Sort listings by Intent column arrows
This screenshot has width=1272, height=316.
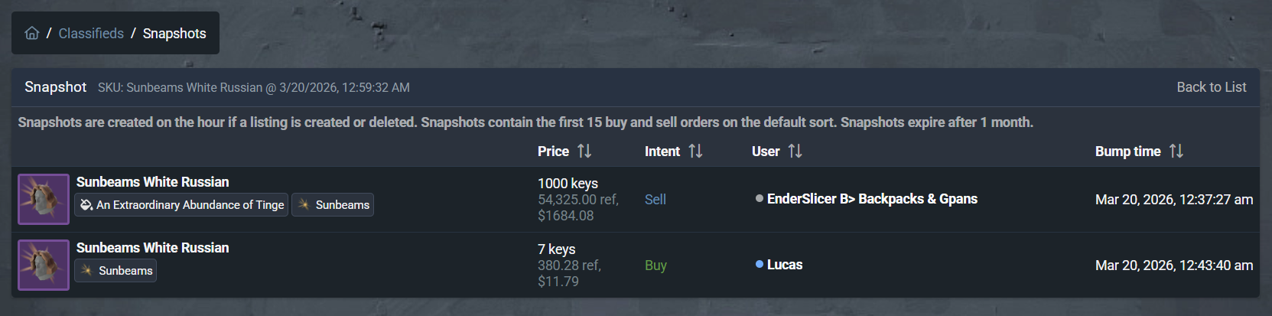[695, 151]
